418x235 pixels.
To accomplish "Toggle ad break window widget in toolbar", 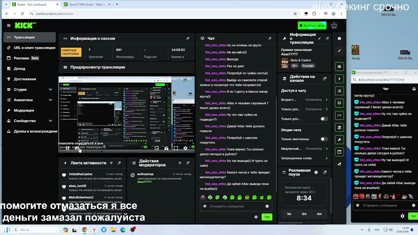I will pos(339,152).
